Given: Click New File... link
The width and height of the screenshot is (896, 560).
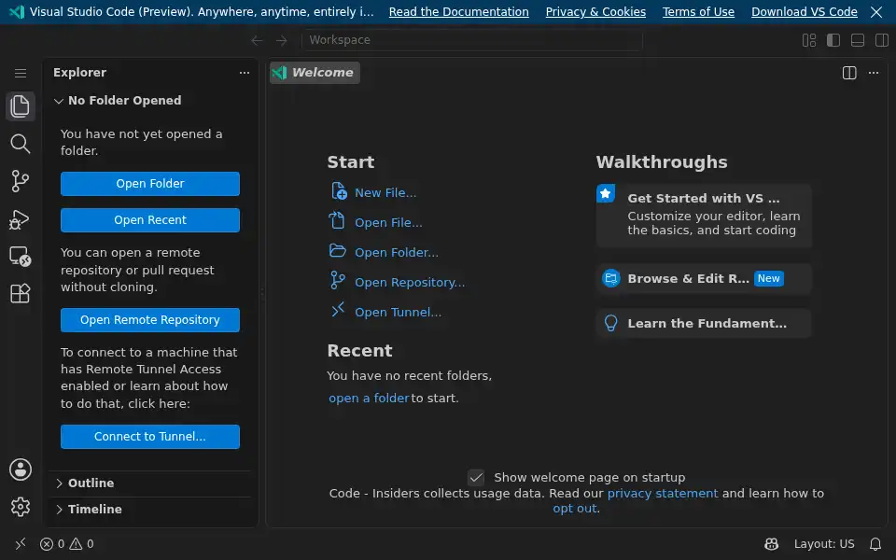Looking at the screenshot, I should (385, 193).
